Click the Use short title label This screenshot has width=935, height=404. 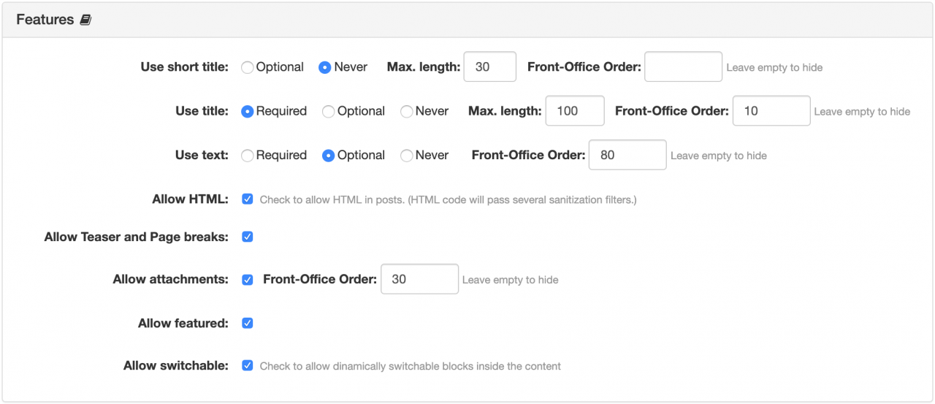point(185,67)
